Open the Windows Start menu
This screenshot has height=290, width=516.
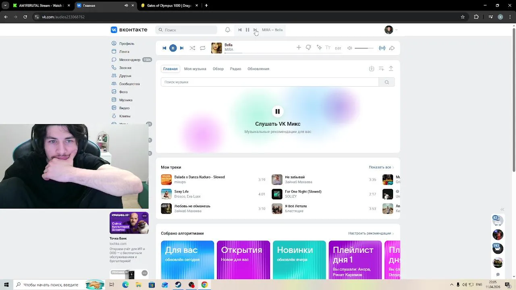[x=6, y=285]
